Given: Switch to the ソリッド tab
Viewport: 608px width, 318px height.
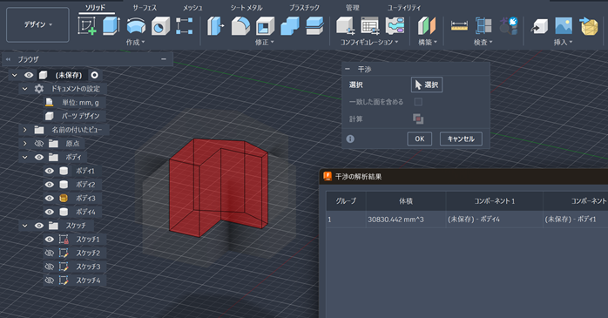Looking at the screenshot, I should click(95, 8).
